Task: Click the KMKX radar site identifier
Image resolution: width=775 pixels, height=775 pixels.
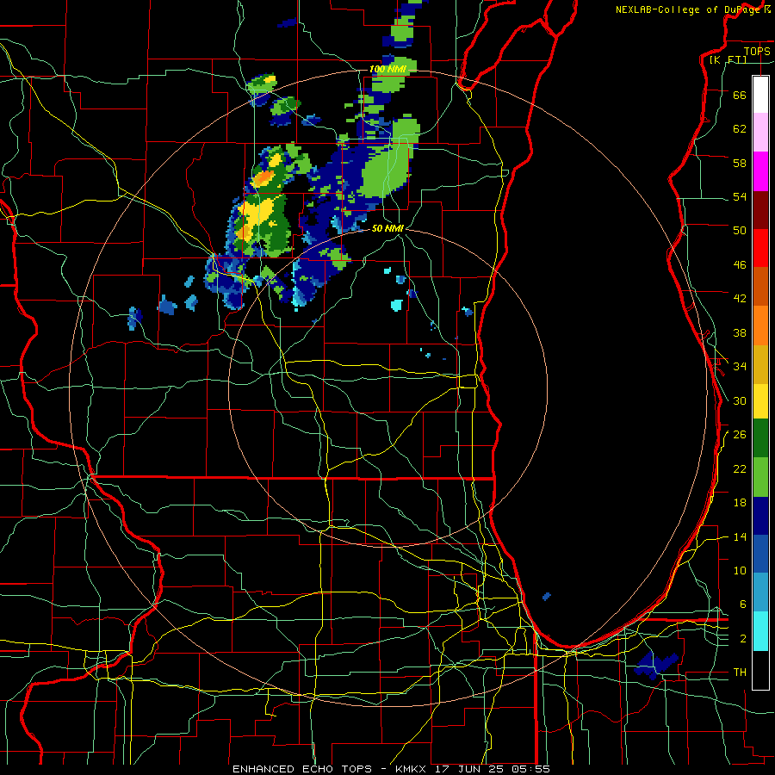Action: point(412,769)
